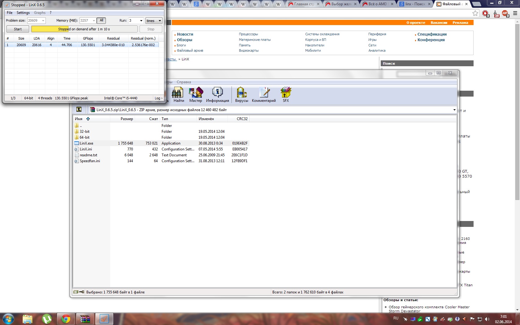Open the ? help menu in LinX
The image size is (520, 325).
coord(50,13)
